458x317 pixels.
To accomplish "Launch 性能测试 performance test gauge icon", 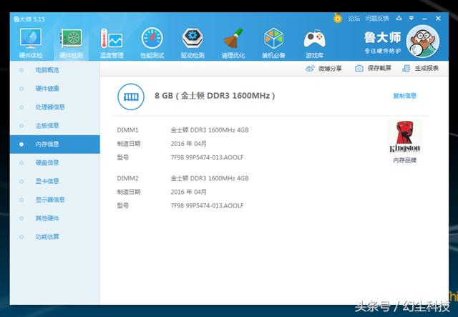I will tap(152, 43).
